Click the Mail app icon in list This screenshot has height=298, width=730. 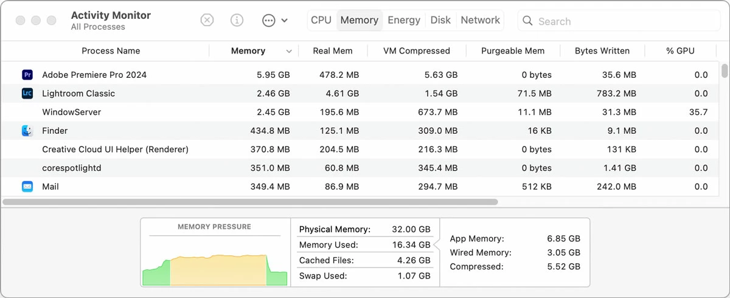[x=27, y=187]
